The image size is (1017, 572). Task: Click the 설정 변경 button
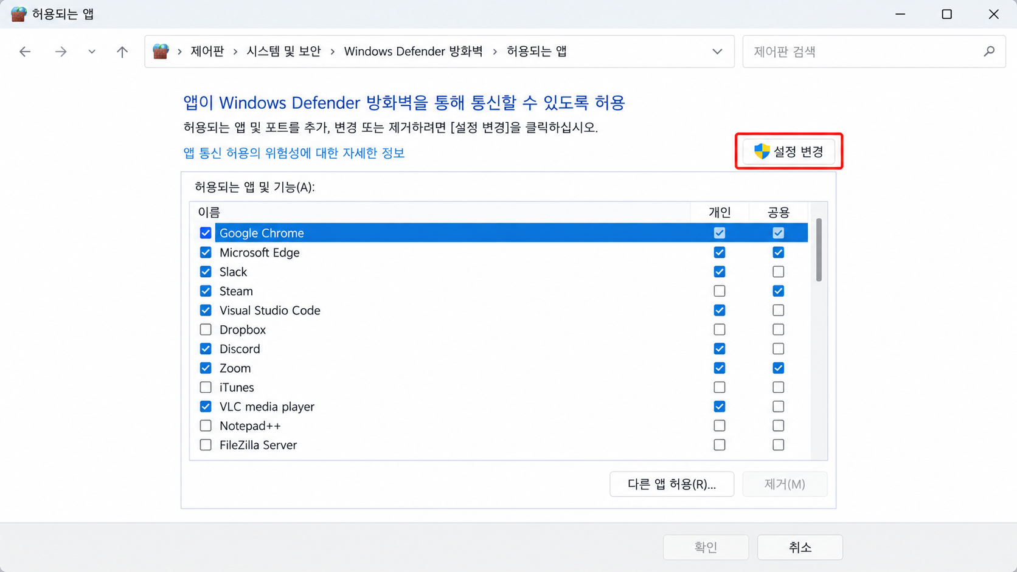[x=789, y=151]
